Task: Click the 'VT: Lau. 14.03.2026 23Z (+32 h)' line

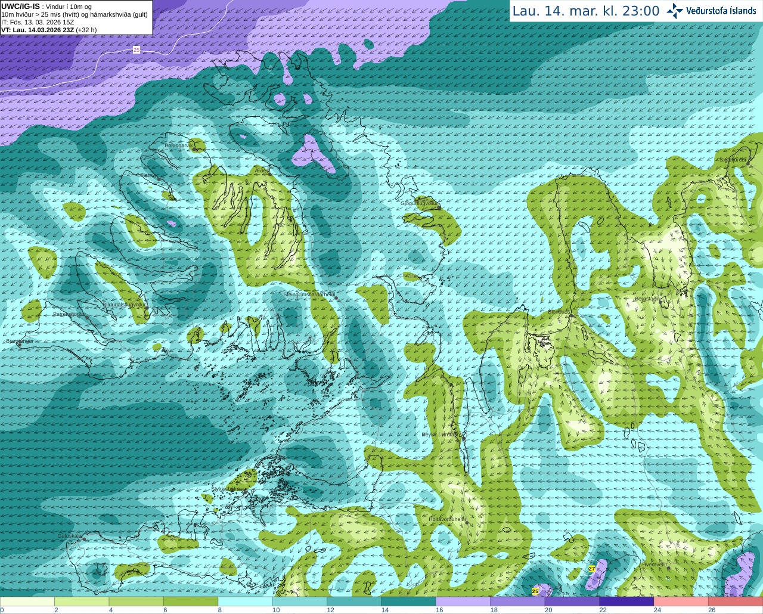Action: click(x=49, y=30)
